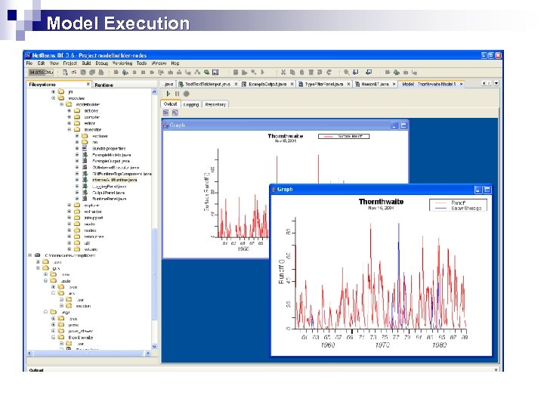This screenshot has width=544, height=408.
Task: Click second icon below the Output tab
Action: (x=175, y=113)
